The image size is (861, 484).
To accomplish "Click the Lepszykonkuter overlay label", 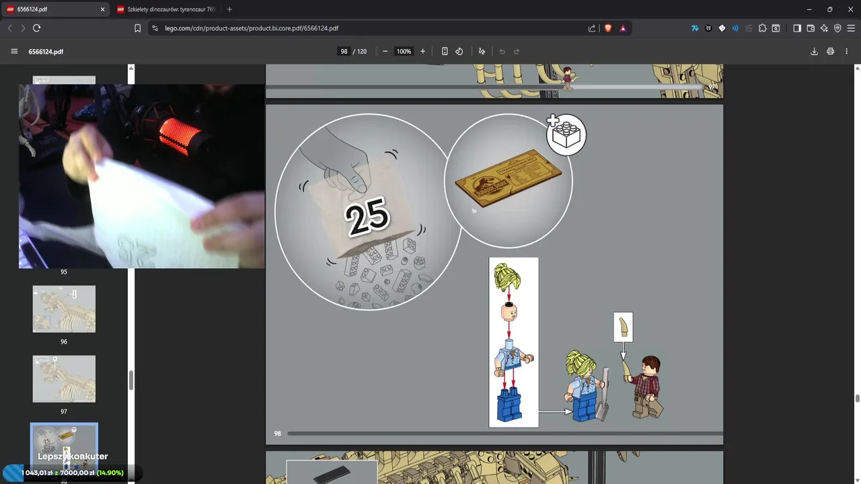I will click(x=73, y=456).
